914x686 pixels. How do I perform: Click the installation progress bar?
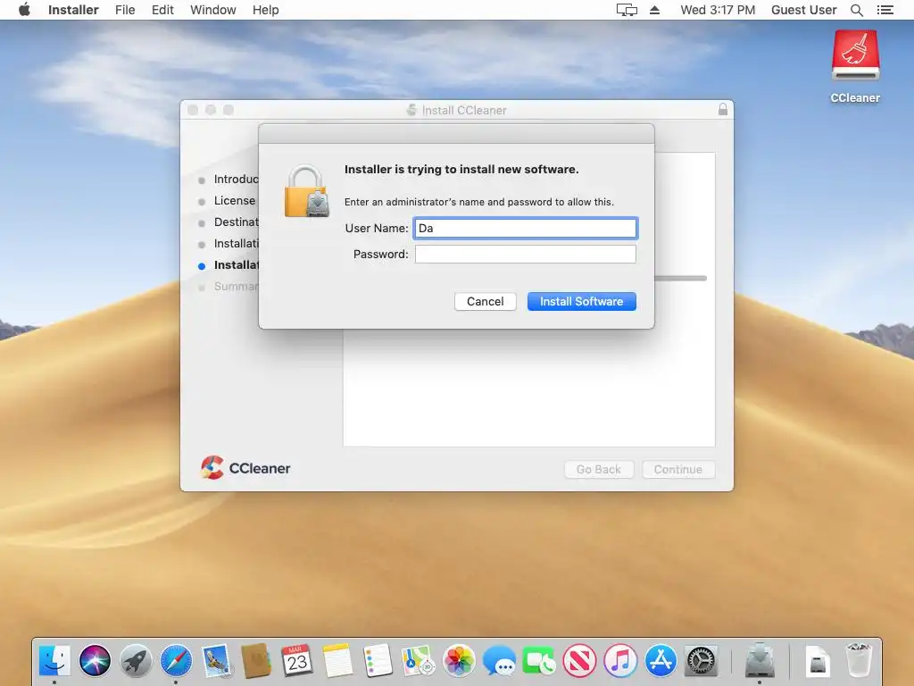pos(680,279)
